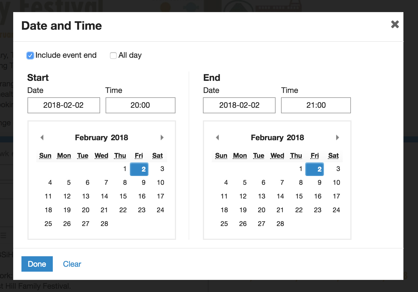The width and height of the screenshot is (418, 292).
Task: Go to next month in Start calendar
Action: click(x=162, y=137)
